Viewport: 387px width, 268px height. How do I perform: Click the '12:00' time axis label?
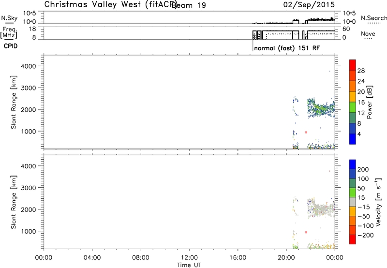[189, 258]
